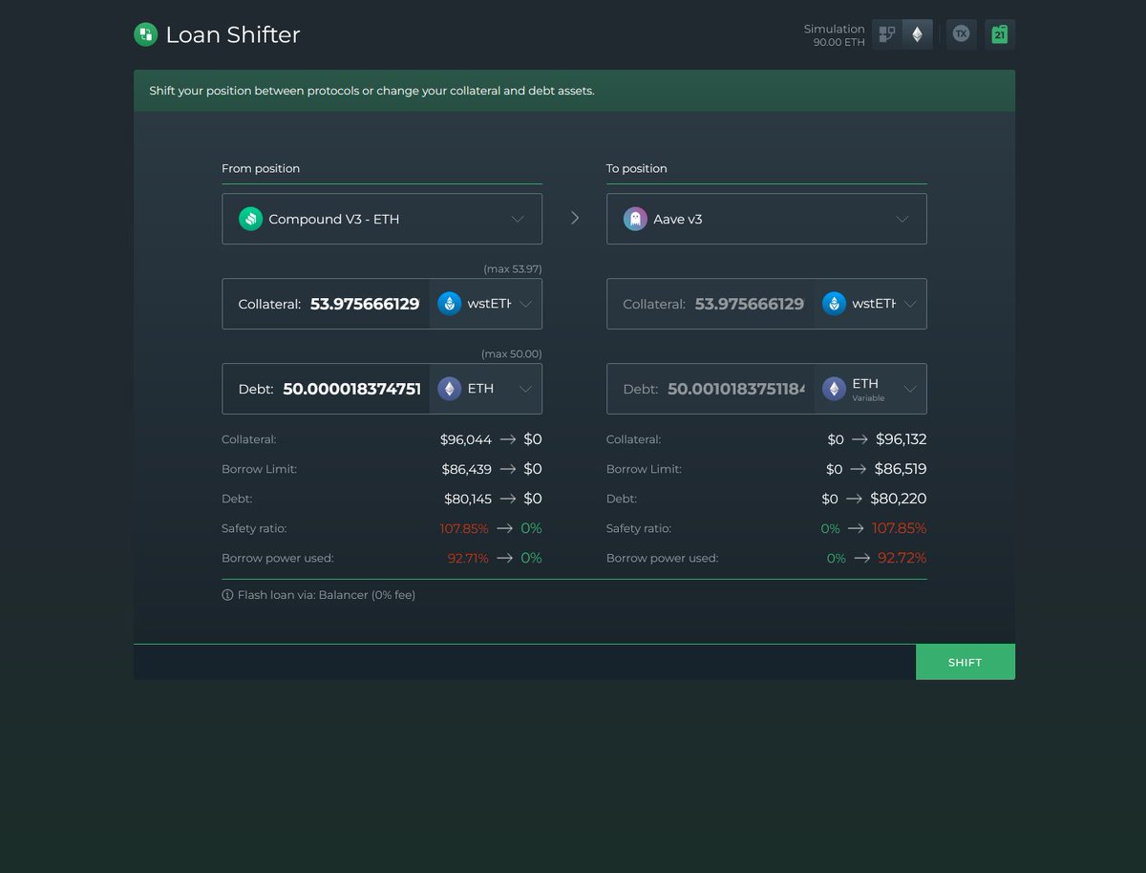The image size is (1146, 873).
Task: Expand the Aave v3 protocol dropdown
Action: [x=767, y=219]
